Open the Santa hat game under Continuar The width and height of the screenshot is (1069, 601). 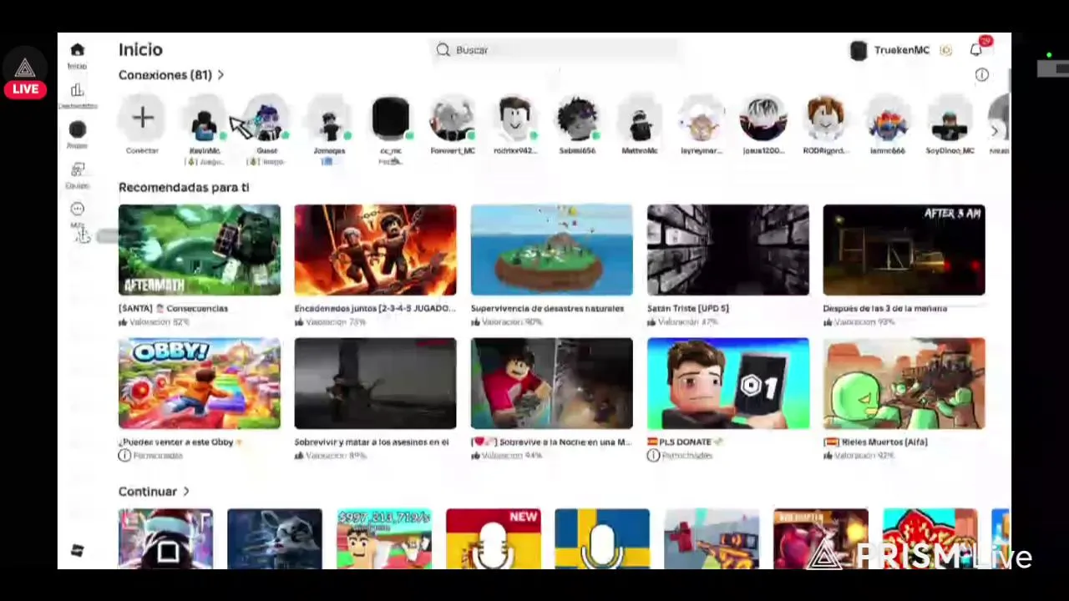coord(165,538)
